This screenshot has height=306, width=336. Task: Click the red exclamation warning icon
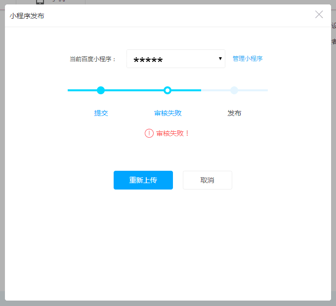(x=149, y=133)
